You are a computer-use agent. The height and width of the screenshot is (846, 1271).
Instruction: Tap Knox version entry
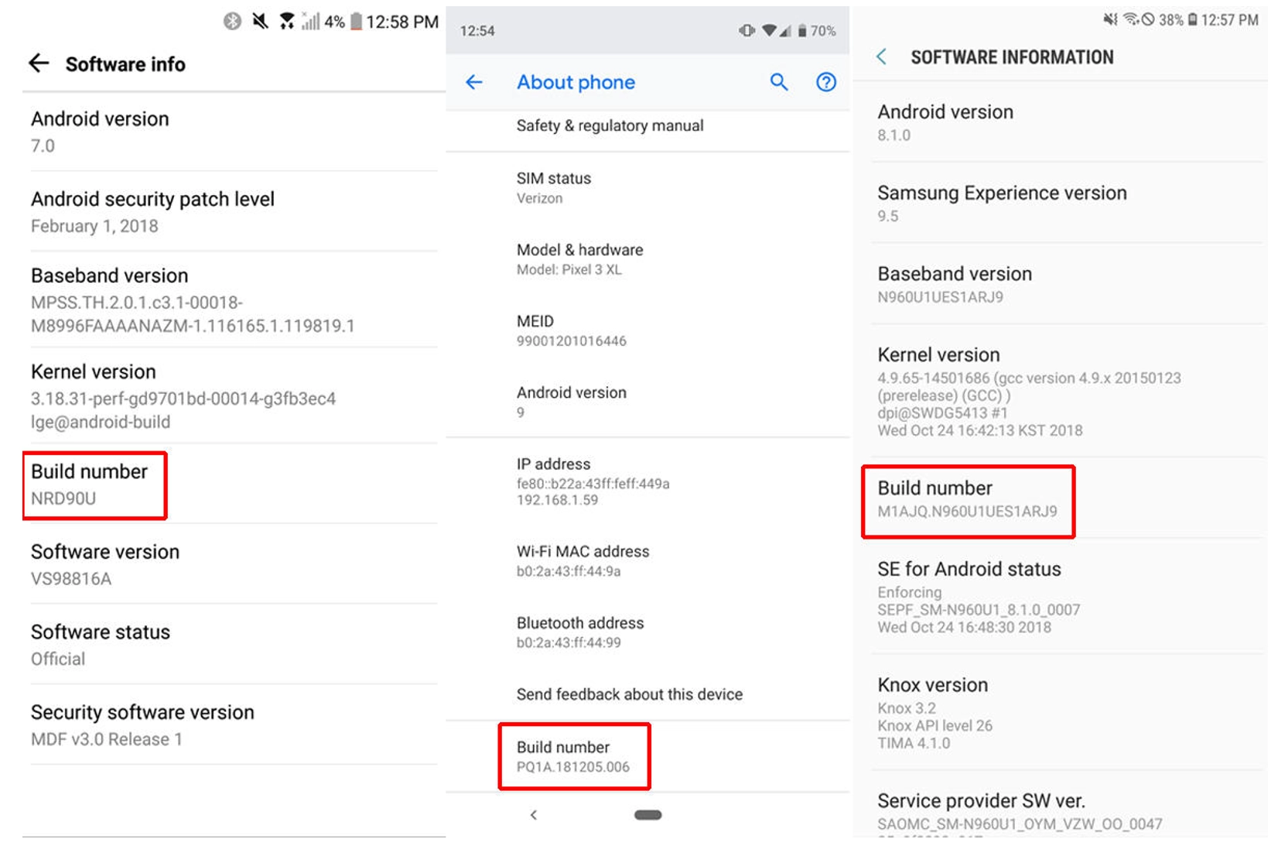[x=933, y=712]
